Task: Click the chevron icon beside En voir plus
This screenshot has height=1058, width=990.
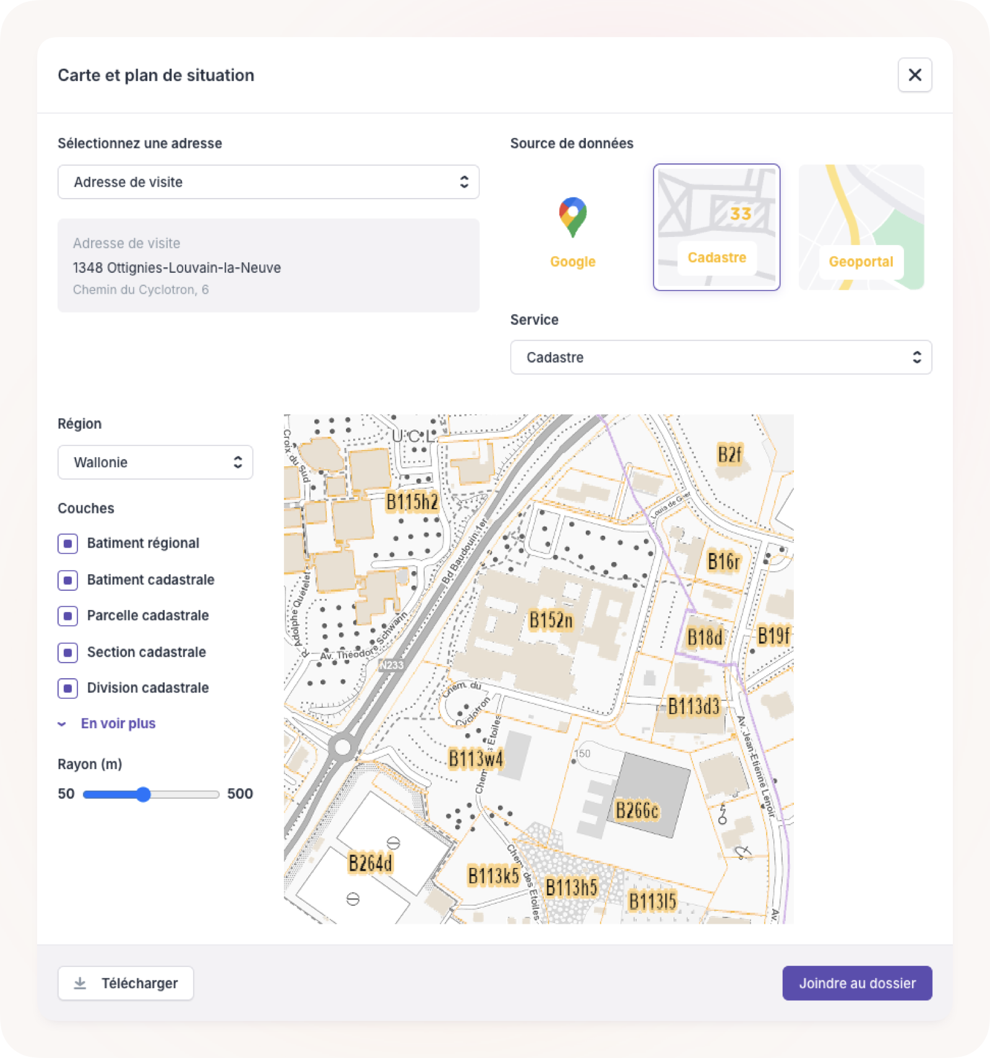Action: click(x=62, y=724)
